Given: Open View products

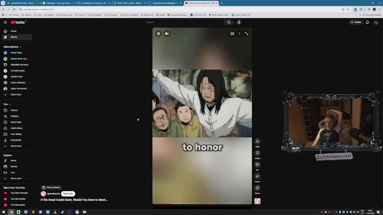Looking at the screenshot, I should (x=51, y=187).
